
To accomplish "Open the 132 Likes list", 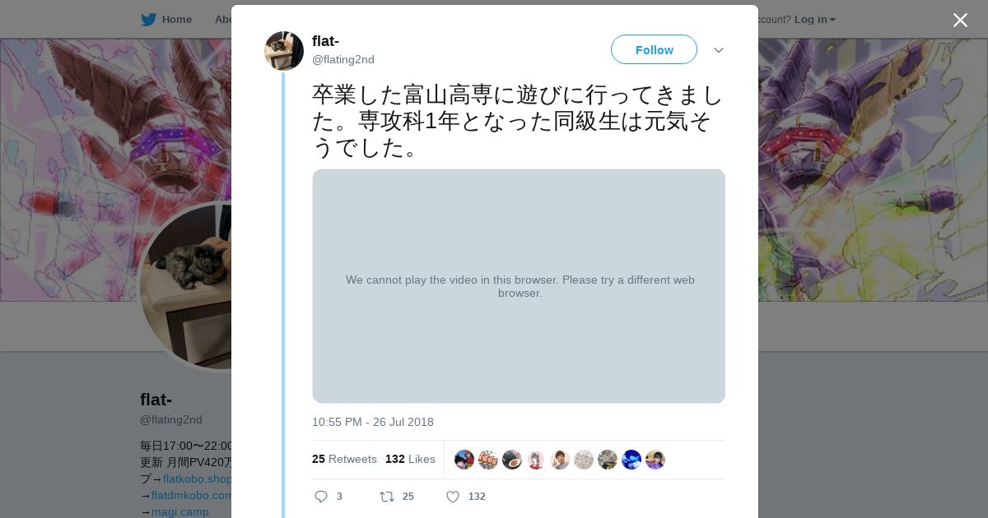I will 410,459.
